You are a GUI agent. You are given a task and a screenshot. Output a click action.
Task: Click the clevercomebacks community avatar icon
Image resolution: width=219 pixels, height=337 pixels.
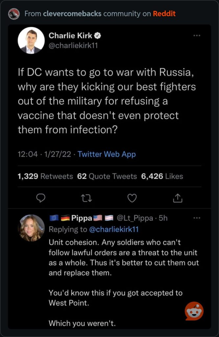[14, 13]
